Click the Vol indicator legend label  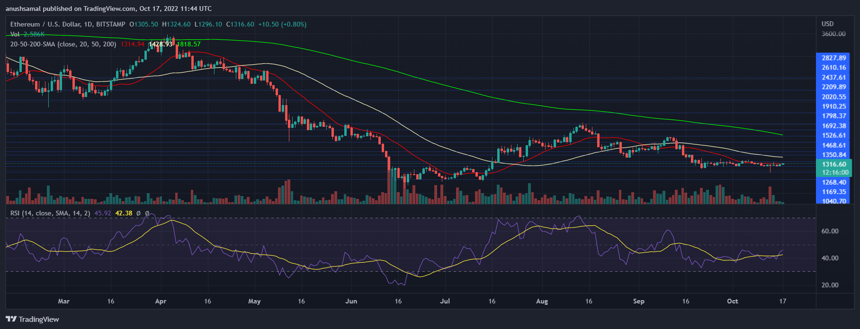[x=15, y=34]
